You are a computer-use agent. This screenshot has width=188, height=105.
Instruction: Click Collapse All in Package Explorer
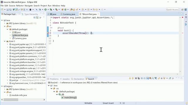[x=34, y=17]
